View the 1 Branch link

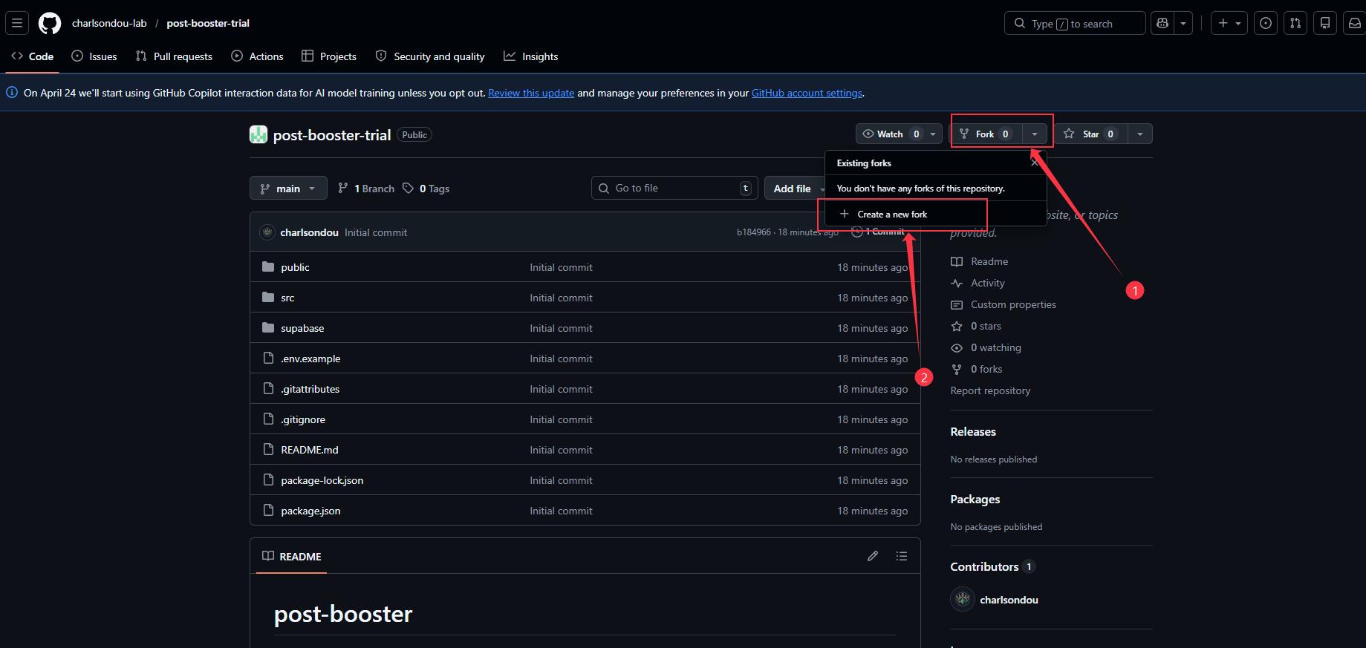(365, 189)
